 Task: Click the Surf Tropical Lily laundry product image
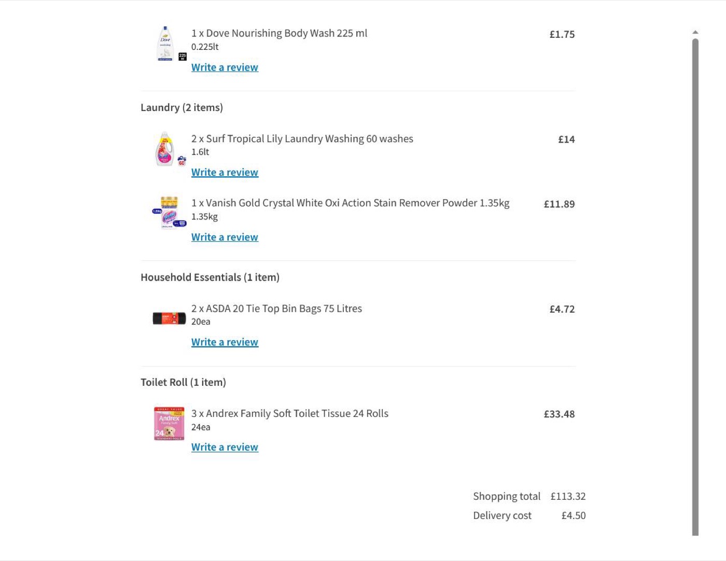(170, 149)
